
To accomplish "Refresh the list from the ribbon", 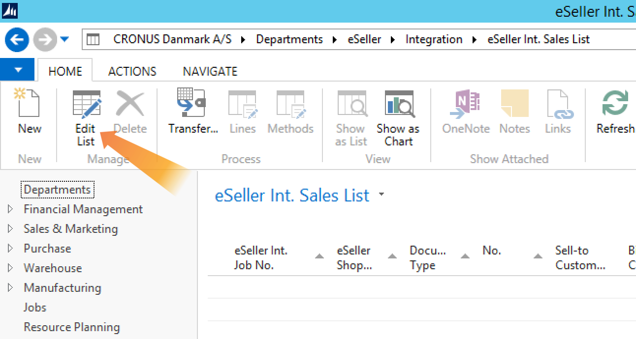I will [x=615, y=113].
